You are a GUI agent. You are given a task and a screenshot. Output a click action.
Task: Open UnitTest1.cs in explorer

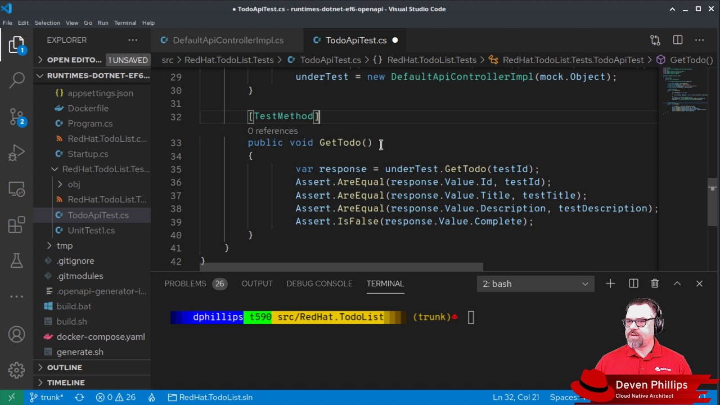coord(91,230)
